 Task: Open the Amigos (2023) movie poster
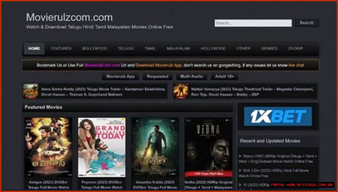48,147
